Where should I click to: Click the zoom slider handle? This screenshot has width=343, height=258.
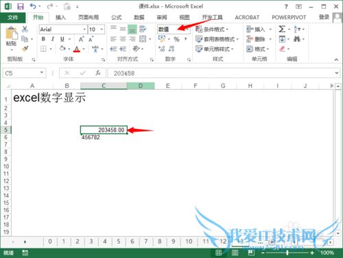click(x=287, y=253)
